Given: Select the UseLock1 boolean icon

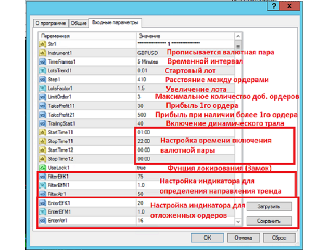Looking at the screenshot, I should coord(43,168).
